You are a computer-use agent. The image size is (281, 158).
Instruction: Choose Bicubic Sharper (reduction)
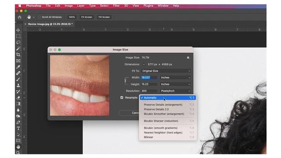coord(168,121)
